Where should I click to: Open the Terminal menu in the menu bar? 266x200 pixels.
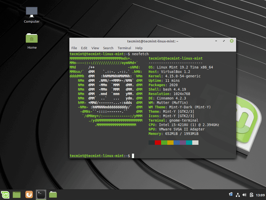124,48
